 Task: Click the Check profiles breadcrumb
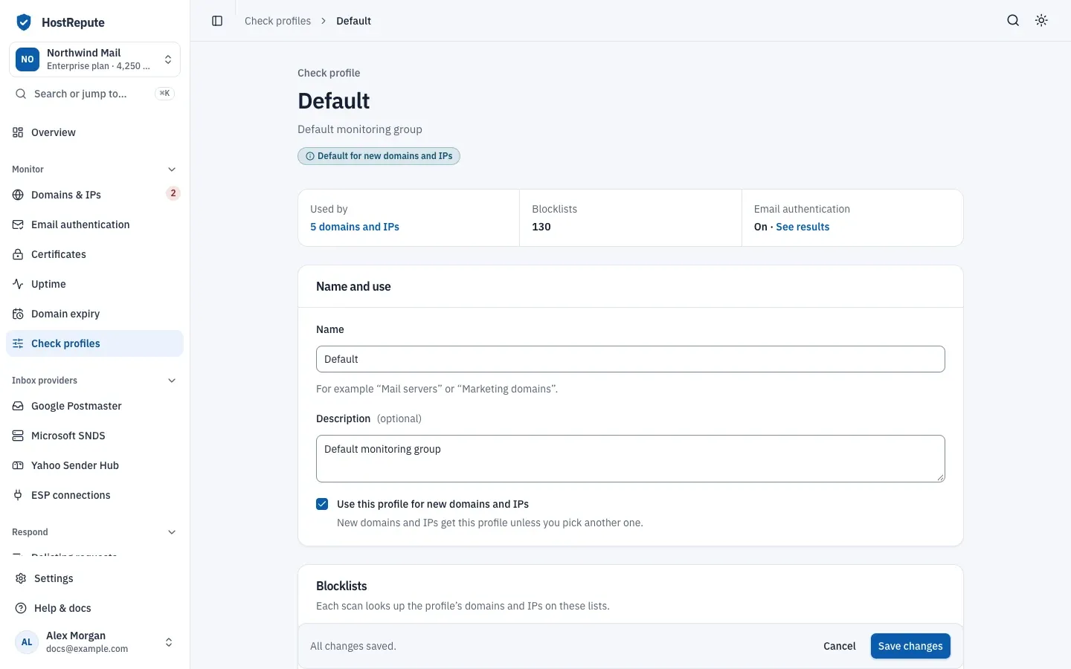click(x=277, y=21)
